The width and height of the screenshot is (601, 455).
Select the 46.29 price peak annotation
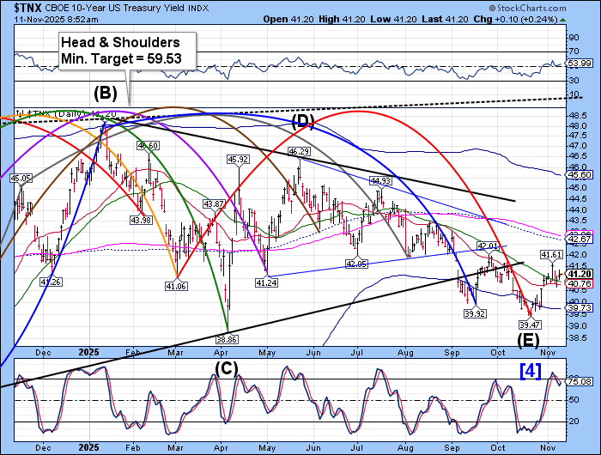[298, 151]
